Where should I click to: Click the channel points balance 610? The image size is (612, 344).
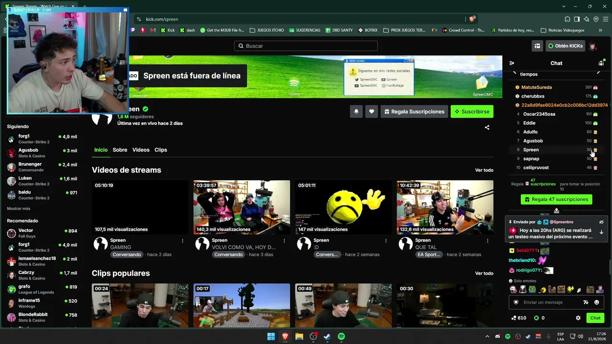pos(519,318)
